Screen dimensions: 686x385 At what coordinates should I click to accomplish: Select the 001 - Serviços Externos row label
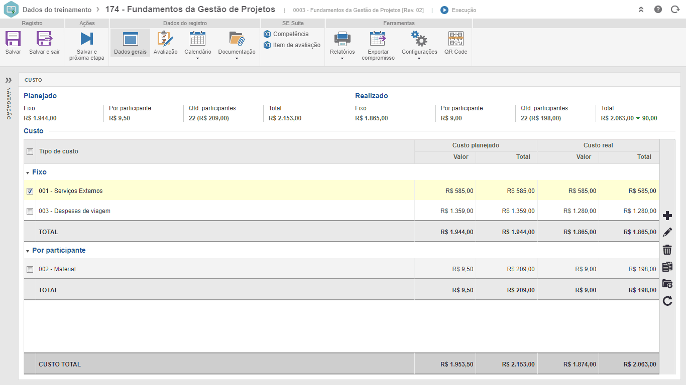coord(71,191)
